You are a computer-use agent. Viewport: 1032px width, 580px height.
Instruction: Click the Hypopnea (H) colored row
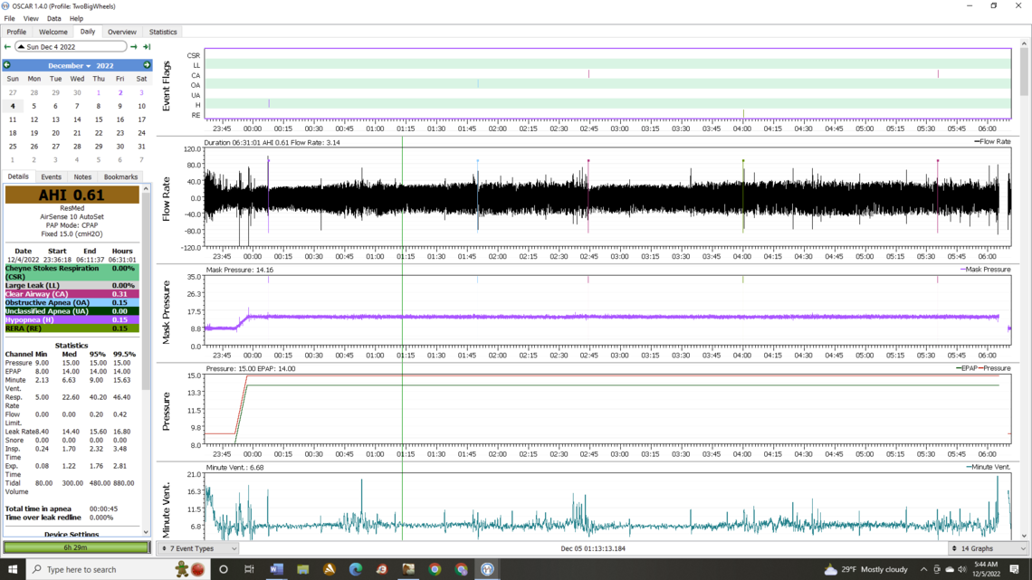[x=72, y=319]
